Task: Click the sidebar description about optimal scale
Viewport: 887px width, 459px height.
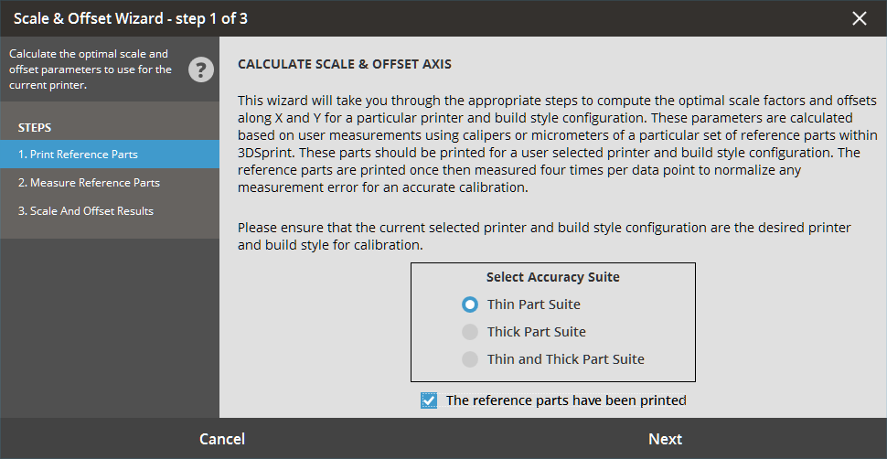Action: tap(90, 69)
